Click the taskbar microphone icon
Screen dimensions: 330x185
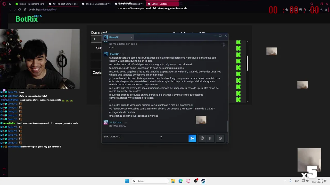click(x=291, y=181)
